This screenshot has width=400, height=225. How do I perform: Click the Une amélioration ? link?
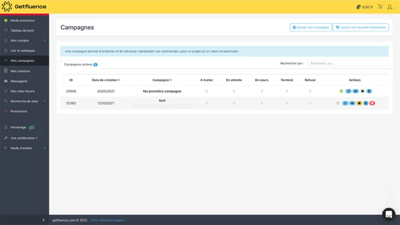click(x=24, y=138)
